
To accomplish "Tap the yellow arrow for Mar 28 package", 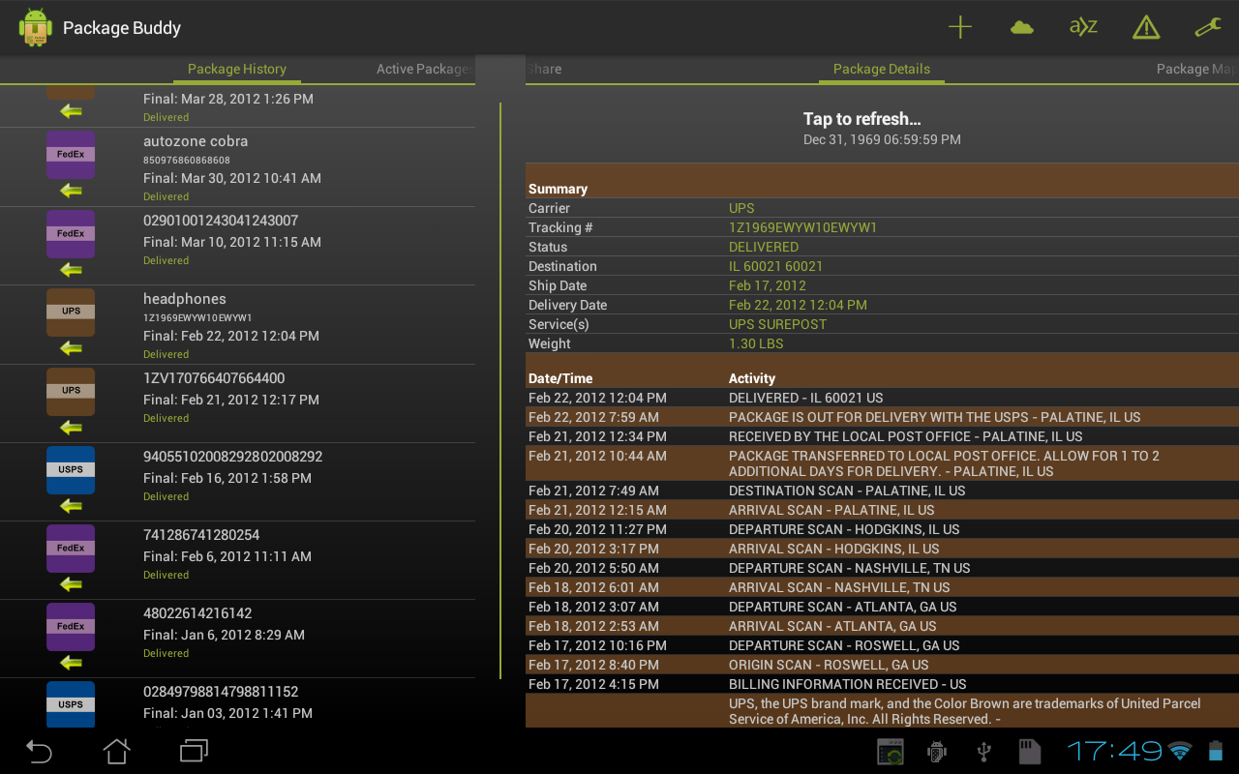I will point(71,111).
